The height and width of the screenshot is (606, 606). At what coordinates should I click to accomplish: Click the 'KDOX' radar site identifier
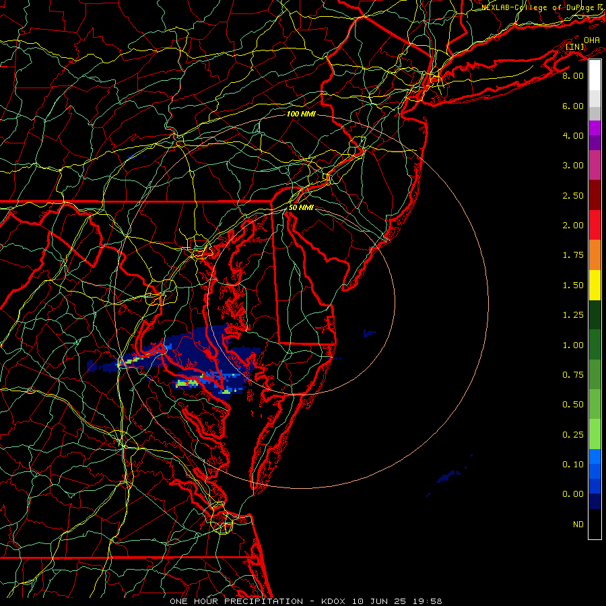[x=333, y=601]
